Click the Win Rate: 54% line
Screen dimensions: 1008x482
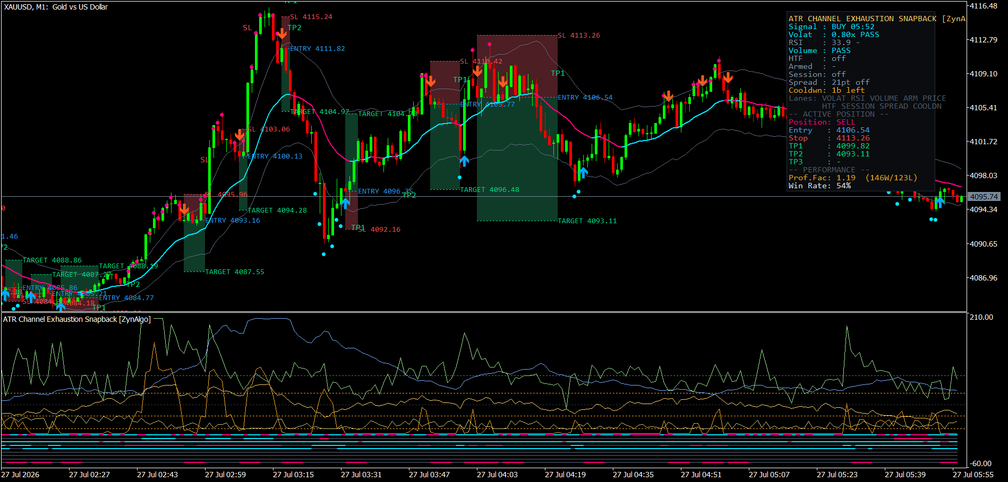pos(819,186)
